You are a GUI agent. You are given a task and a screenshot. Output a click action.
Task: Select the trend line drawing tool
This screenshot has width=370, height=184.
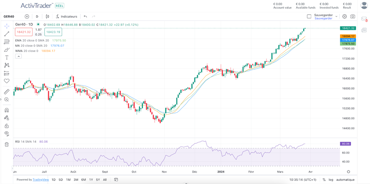[7, 34]
